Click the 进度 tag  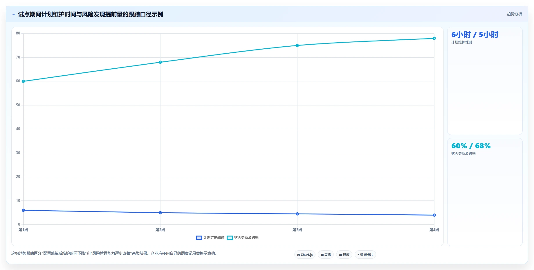[344, 255]
